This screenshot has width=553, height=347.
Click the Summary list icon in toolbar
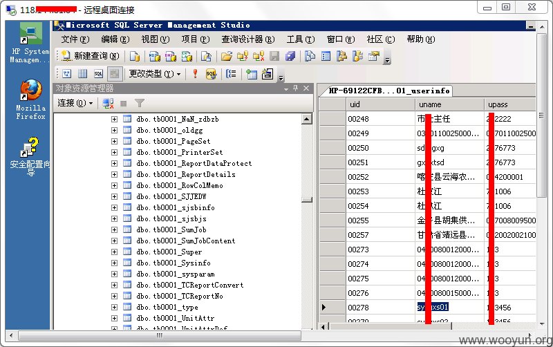pyautogui.click(x=326, y=56)
